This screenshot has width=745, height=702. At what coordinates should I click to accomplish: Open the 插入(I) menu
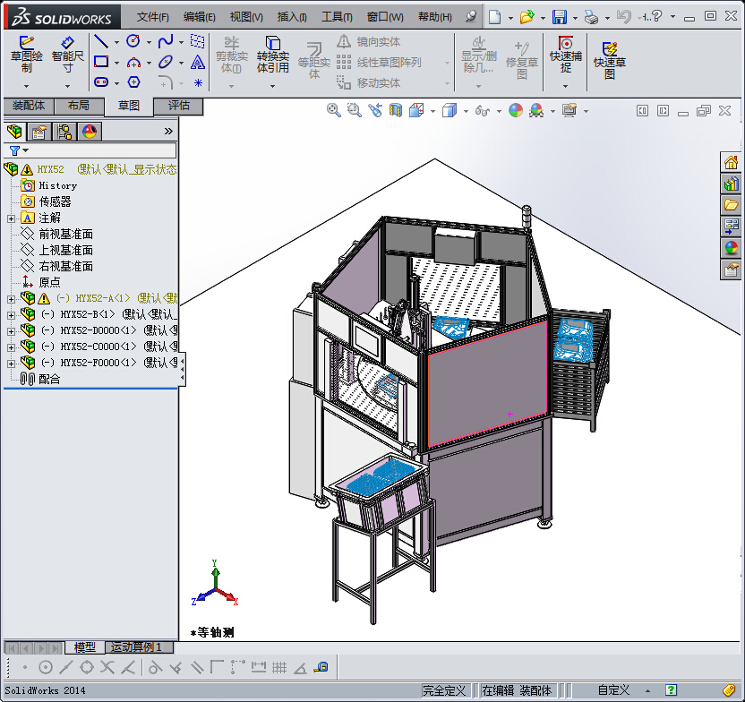[292, 17]
